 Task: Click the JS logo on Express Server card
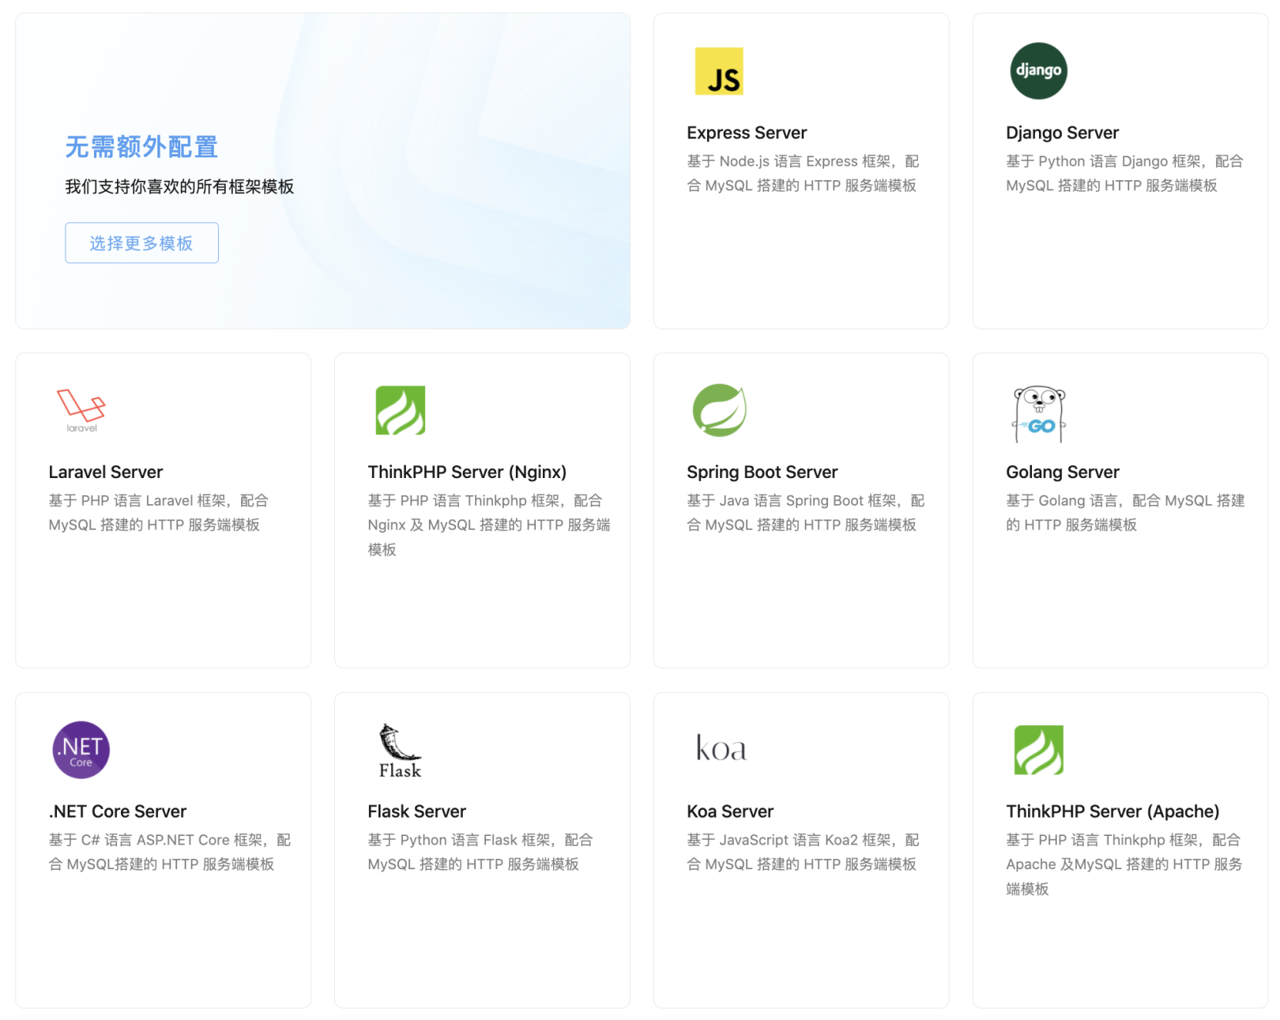point(718,71)
